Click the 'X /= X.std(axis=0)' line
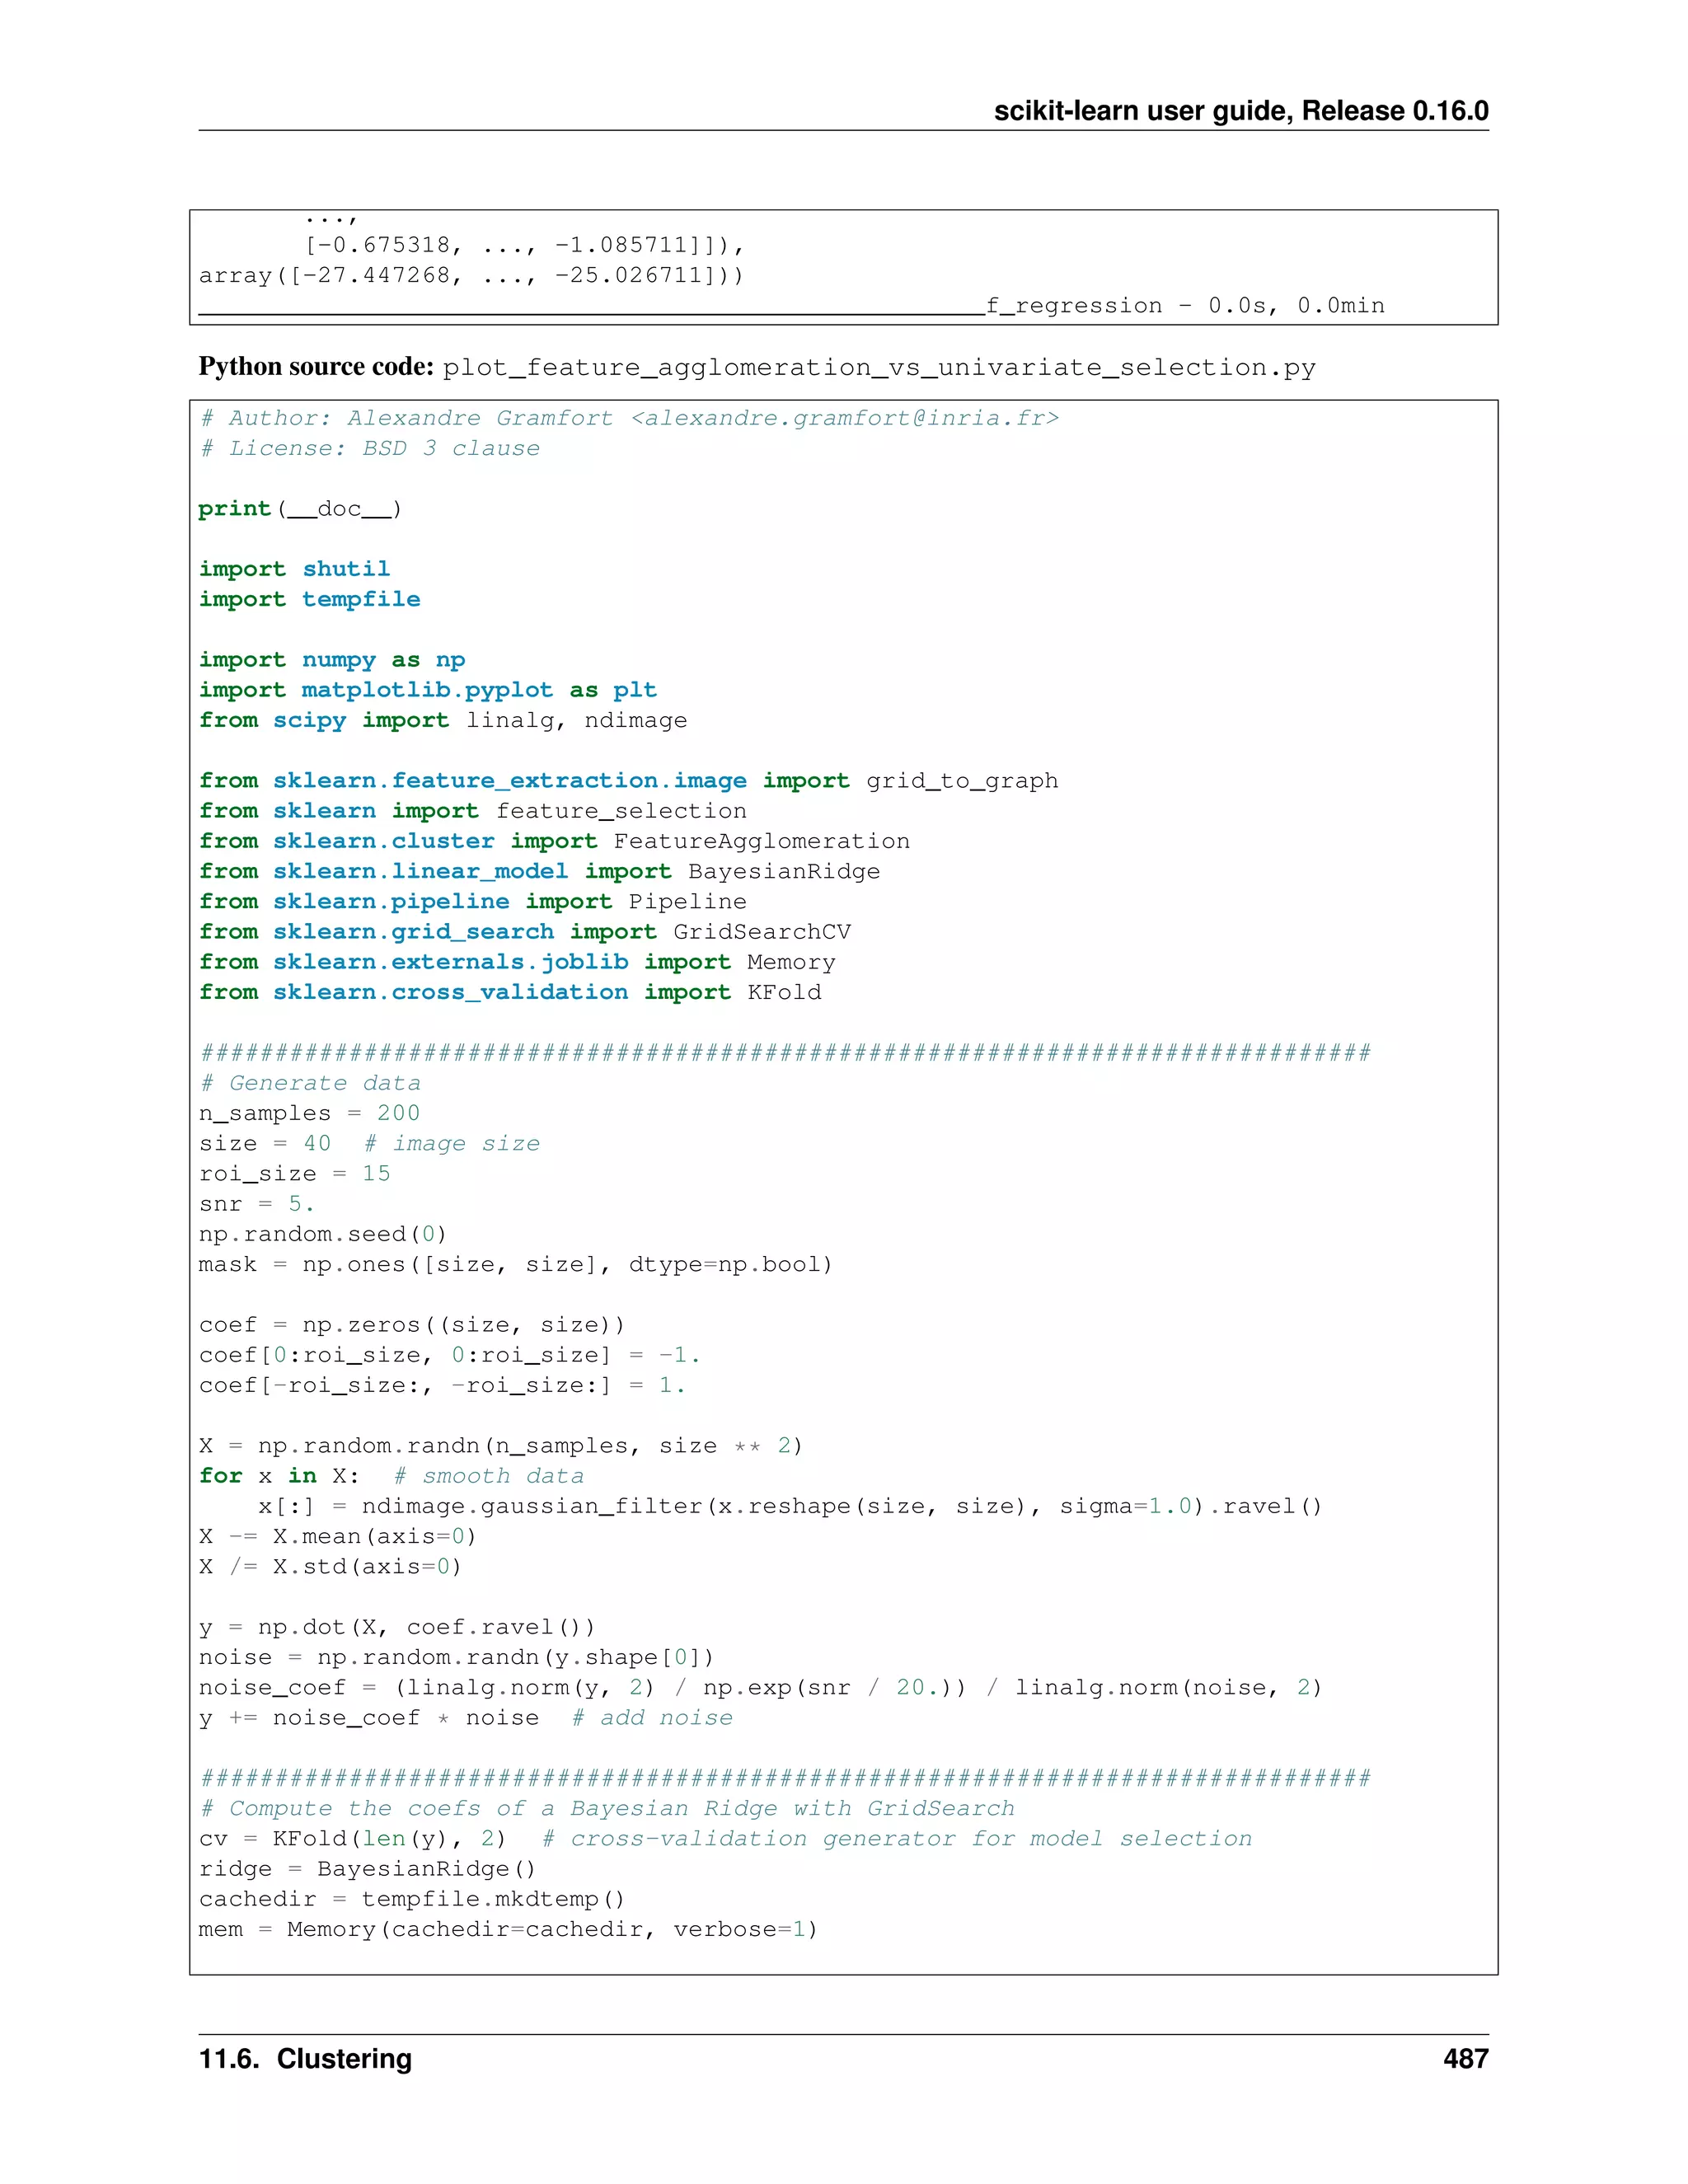This screenshot has height=2184, width=1688. [331, 1566]
